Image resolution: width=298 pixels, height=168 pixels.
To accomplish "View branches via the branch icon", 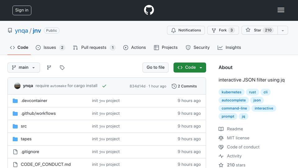I will click(x=49, y=68).
